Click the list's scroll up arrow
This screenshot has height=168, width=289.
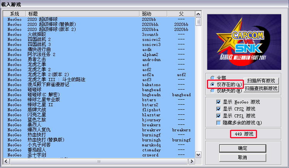(x=198, y=14)
